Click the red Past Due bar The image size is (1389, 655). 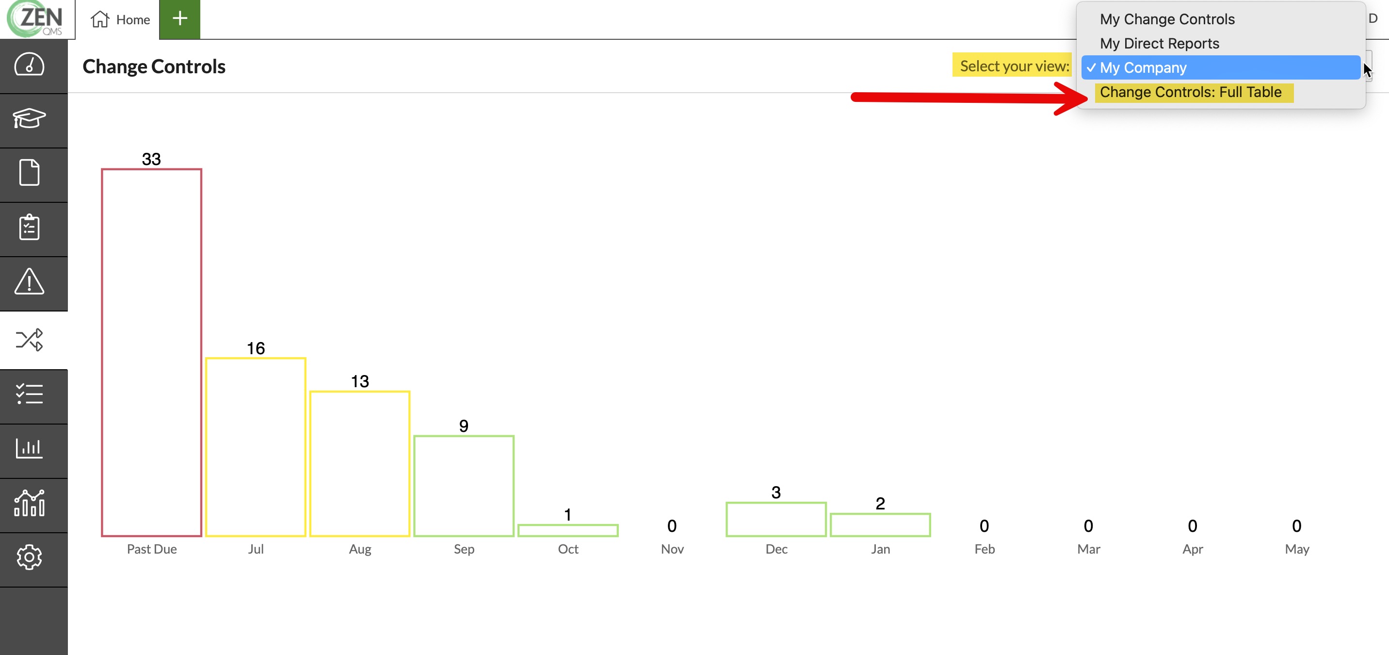151,352
